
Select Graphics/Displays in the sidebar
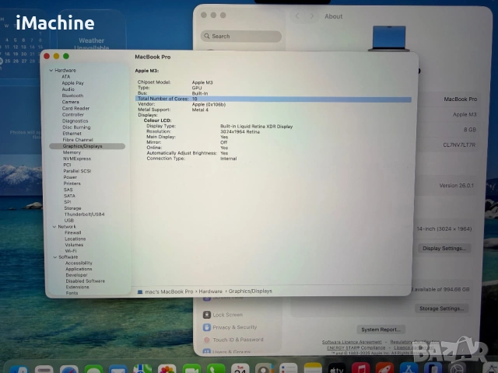tap(87, 146)
